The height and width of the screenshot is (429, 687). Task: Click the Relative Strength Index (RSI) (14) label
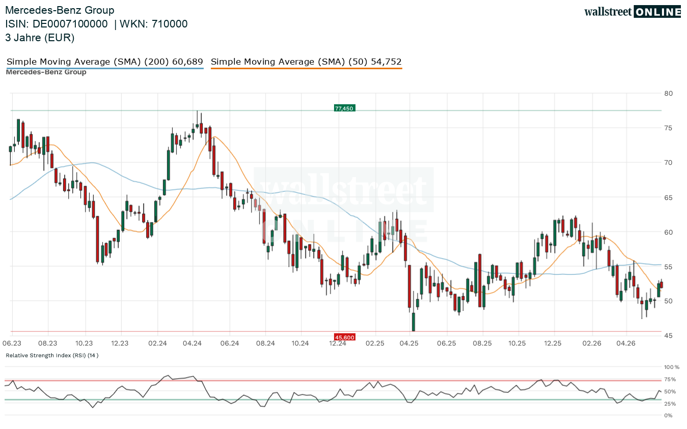(52, 355)
